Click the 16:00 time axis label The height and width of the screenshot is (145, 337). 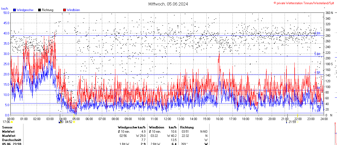pyautogui.click(x=220, y=119)
